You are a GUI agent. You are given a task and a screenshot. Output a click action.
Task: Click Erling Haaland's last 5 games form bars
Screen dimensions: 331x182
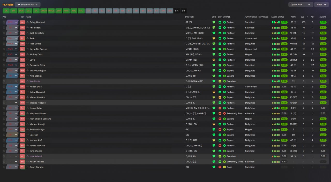[x=276, y=22]
